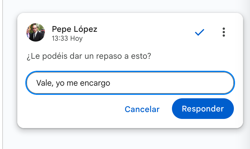Image resolution: width=250 pixels, height=149 pixels.
Task: Resolve the comment thread with the tick
Action: pyautogui.click(x=199, y=32)
